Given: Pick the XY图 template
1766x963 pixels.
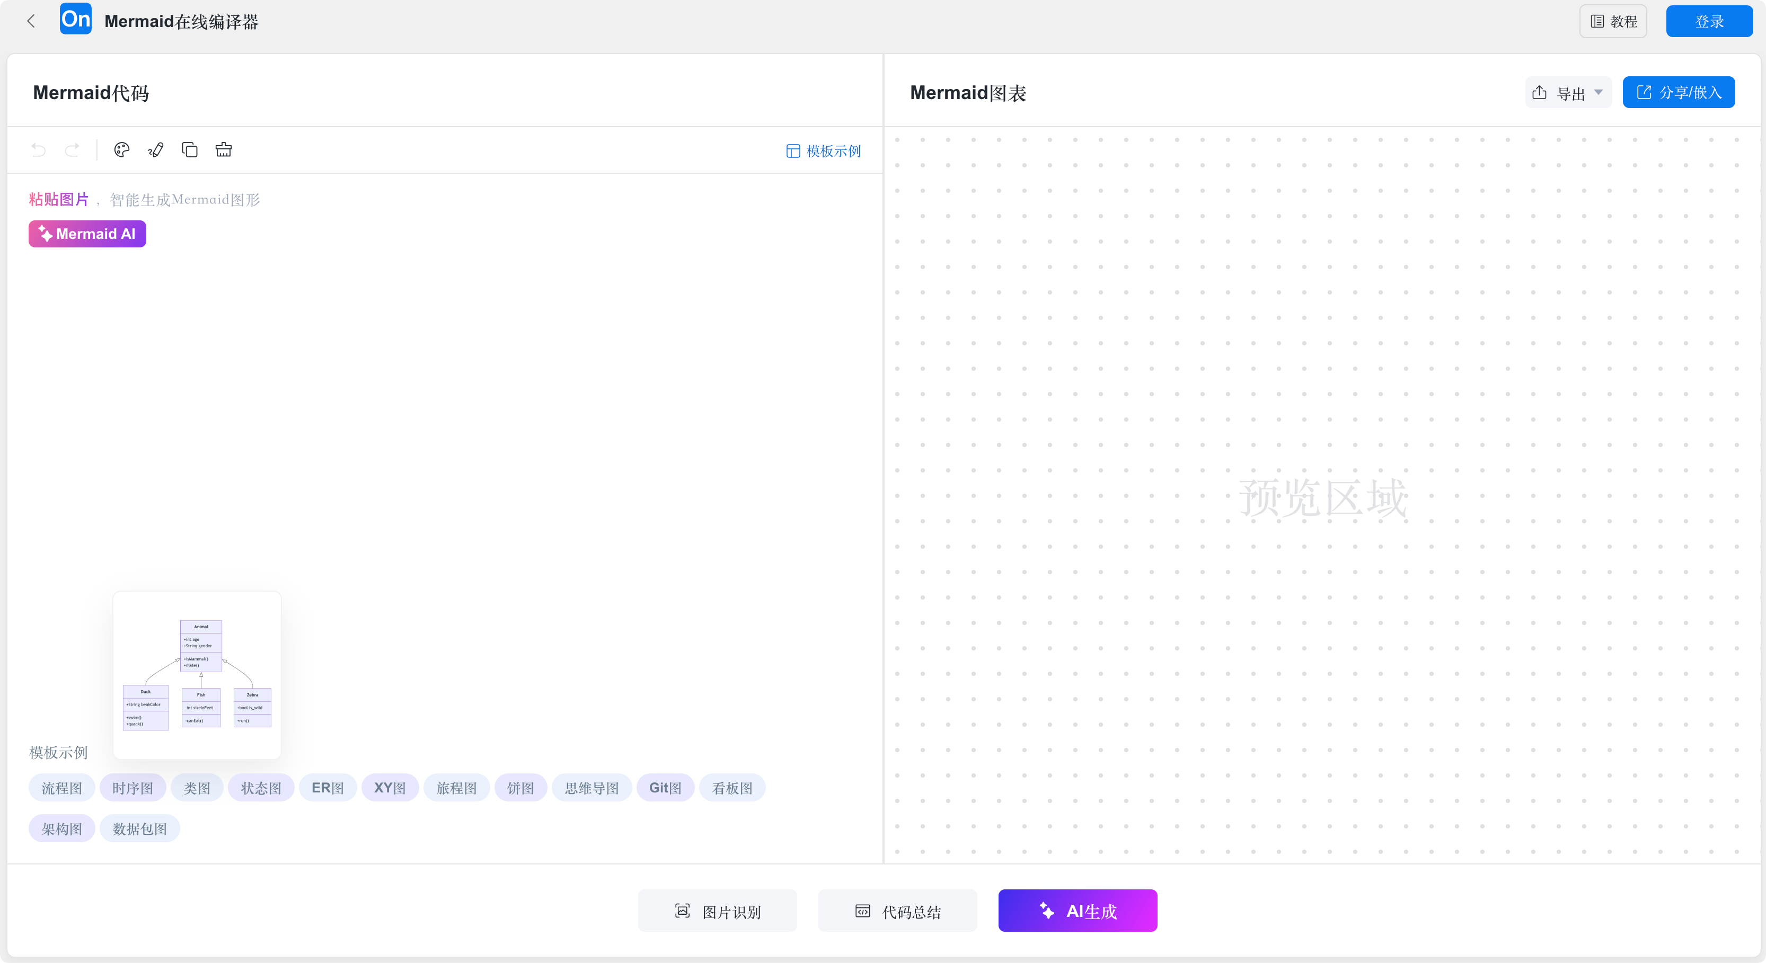Looking at the screenshot, I should coord(390,788).
